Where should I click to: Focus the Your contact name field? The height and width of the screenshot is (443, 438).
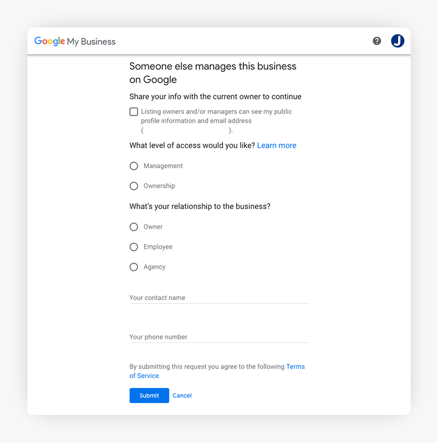(219, 298)
